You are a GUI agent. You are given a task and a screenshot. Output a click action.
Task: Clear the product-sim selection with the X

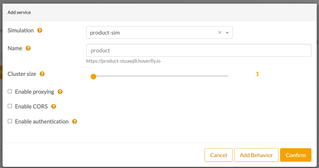(x=220, y=33)
